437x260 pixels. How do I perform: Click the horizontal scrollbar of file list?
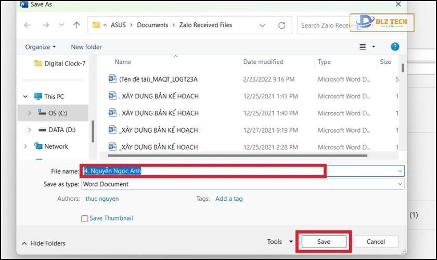point(237,155)
